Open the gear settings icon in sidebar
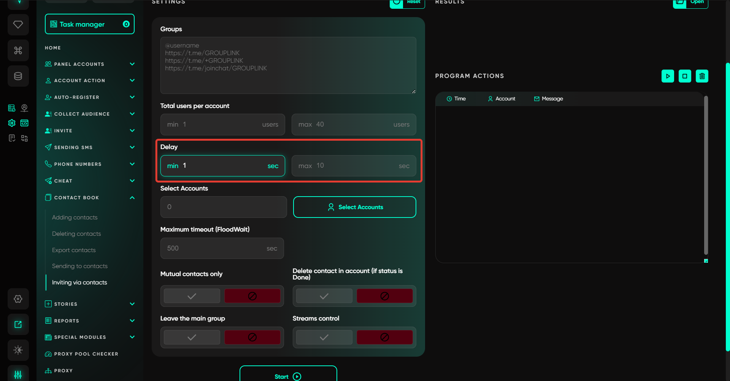This screenshot has width=730, height=381. pos(18,299)
